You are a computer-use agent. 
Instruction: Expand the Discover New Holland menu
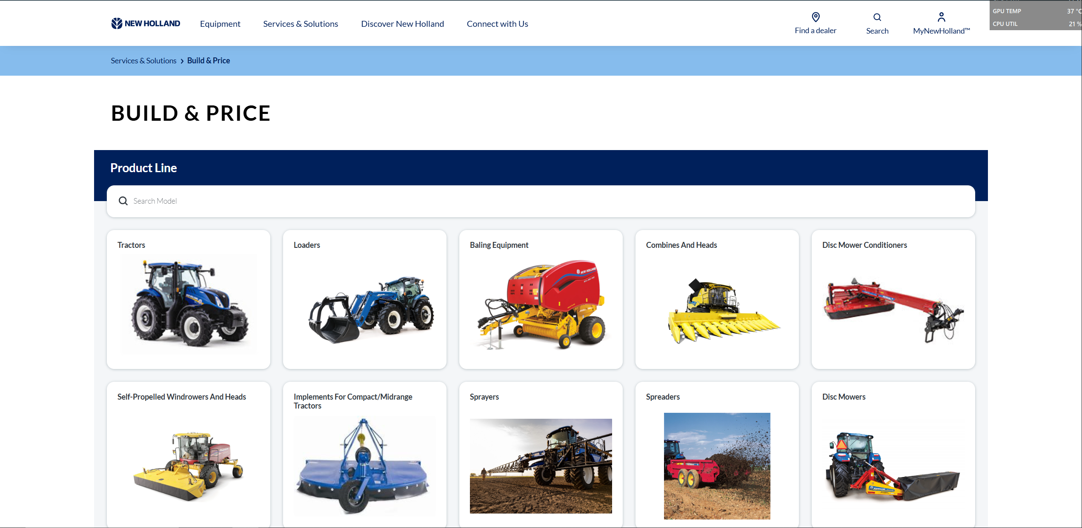pos(402,24)
